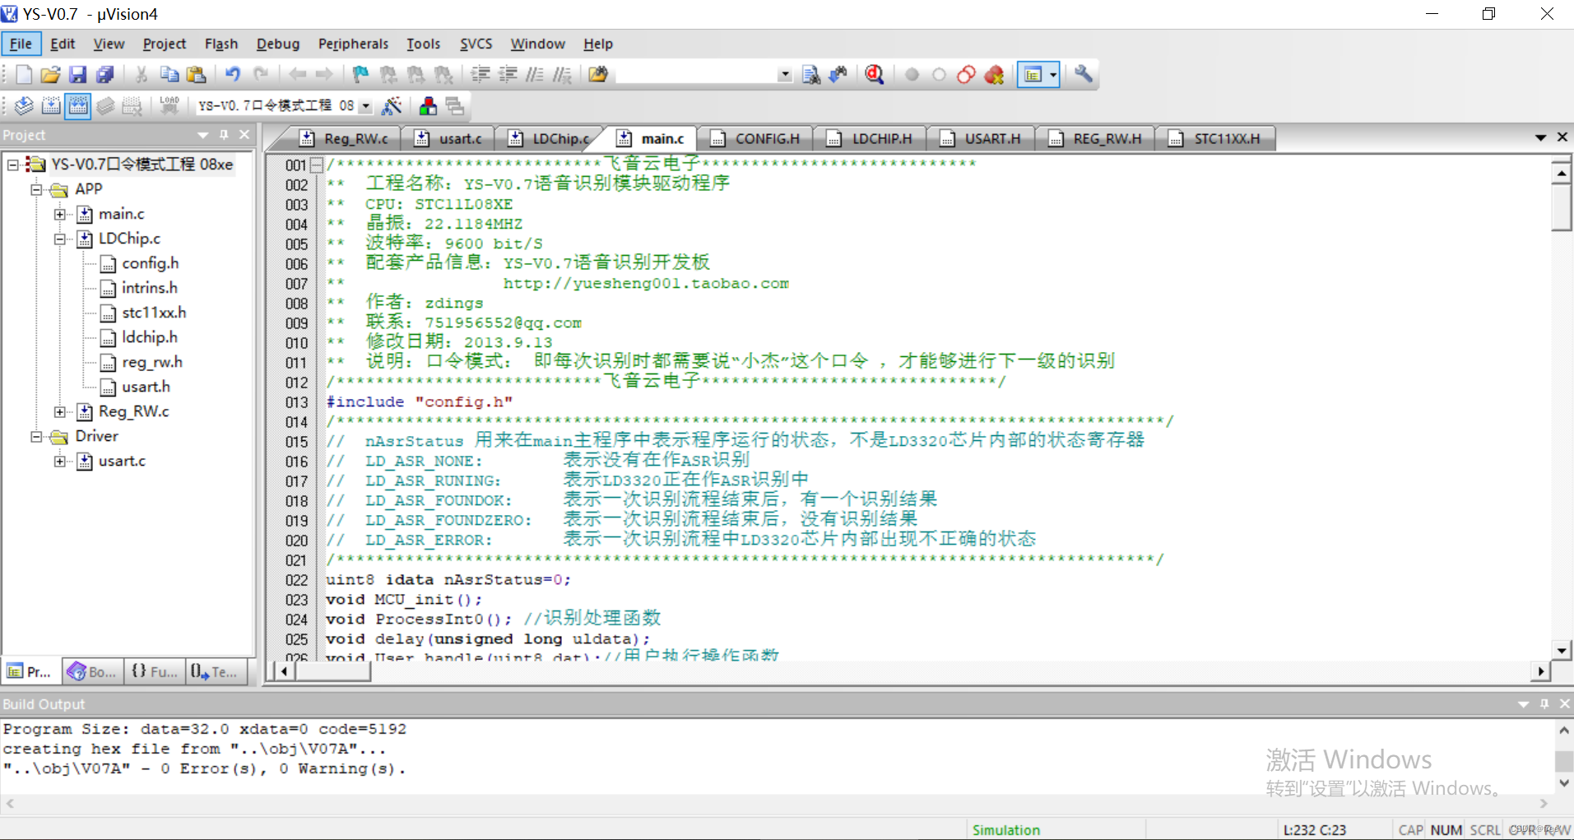Click the Manage Components colored blocks icon
The width and height of the screenshot is (1574, 840).
(x=428, y=105)
